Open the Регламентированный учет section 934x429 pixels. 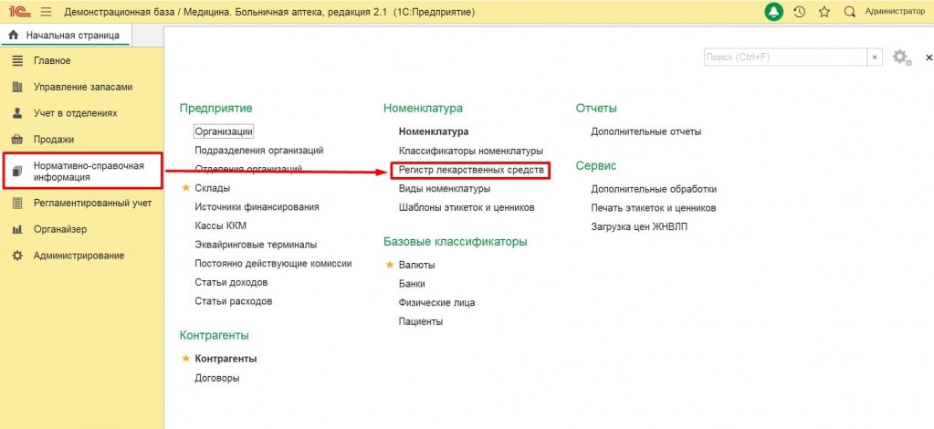coord(93,204)
